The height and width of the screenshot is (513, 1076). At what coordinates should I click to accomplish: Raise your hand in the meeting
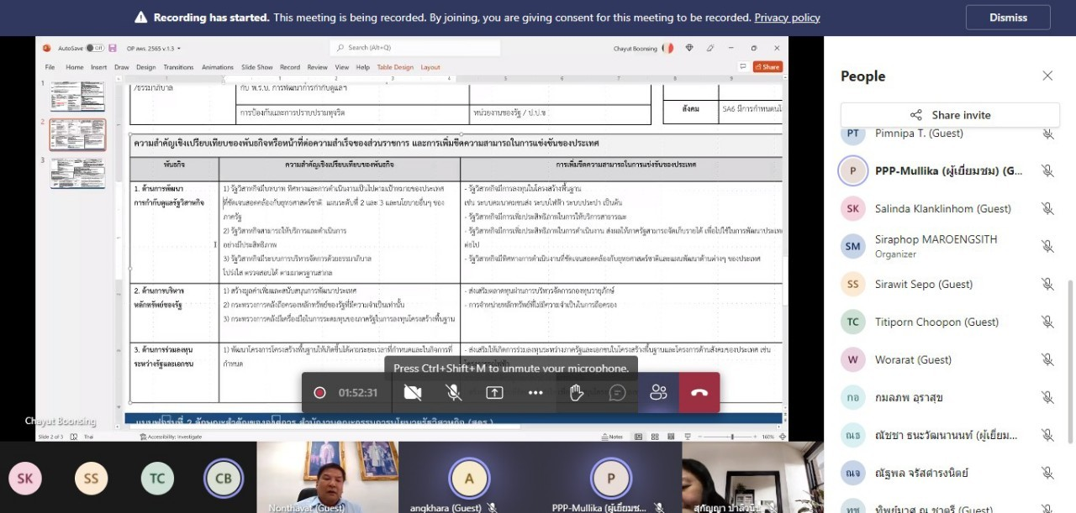pos(577,393)
